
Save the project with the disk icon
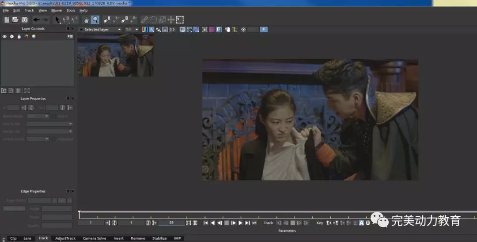(25, 20)
